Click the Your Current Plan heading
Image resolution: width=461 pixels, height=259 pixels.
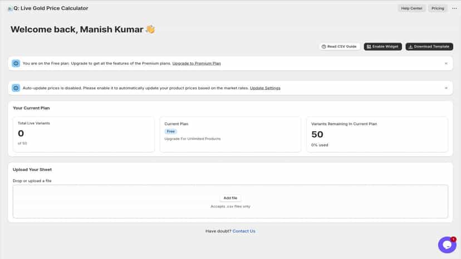tap(31, 108)
